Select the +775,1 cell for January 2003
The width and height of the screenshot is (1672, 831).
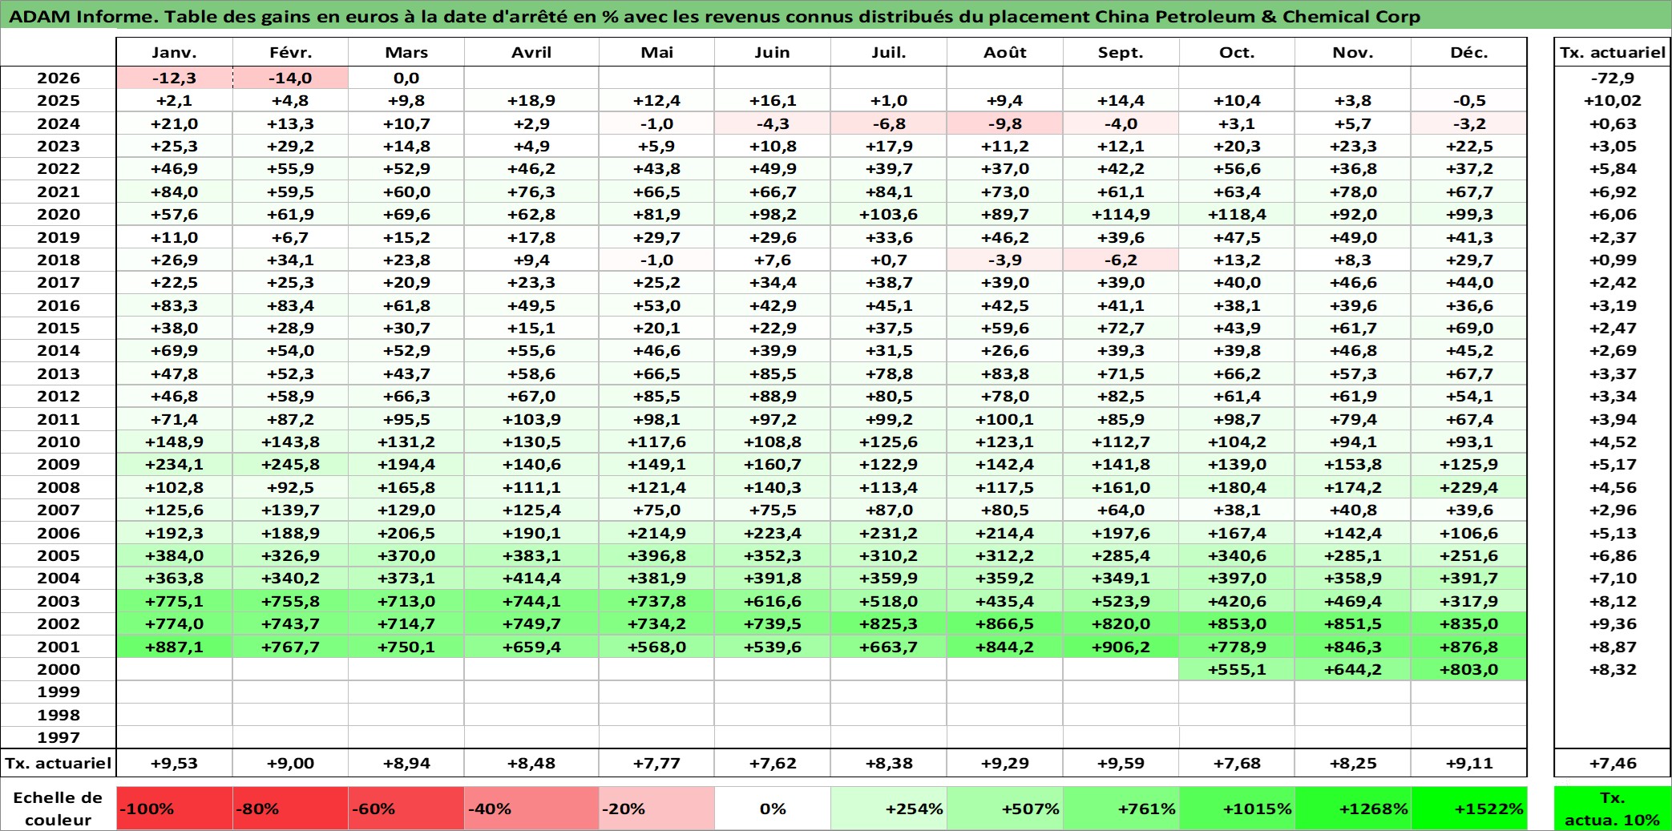point(174,601)
